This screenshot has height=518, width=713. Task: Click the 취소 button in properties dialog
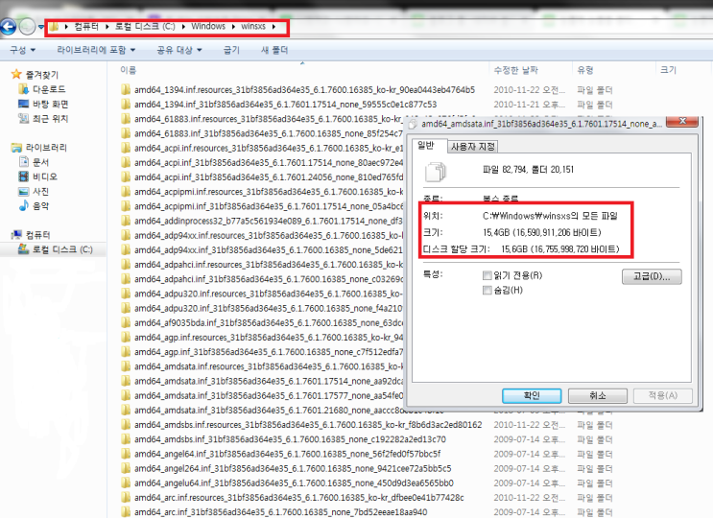click(x=598, y=396)
